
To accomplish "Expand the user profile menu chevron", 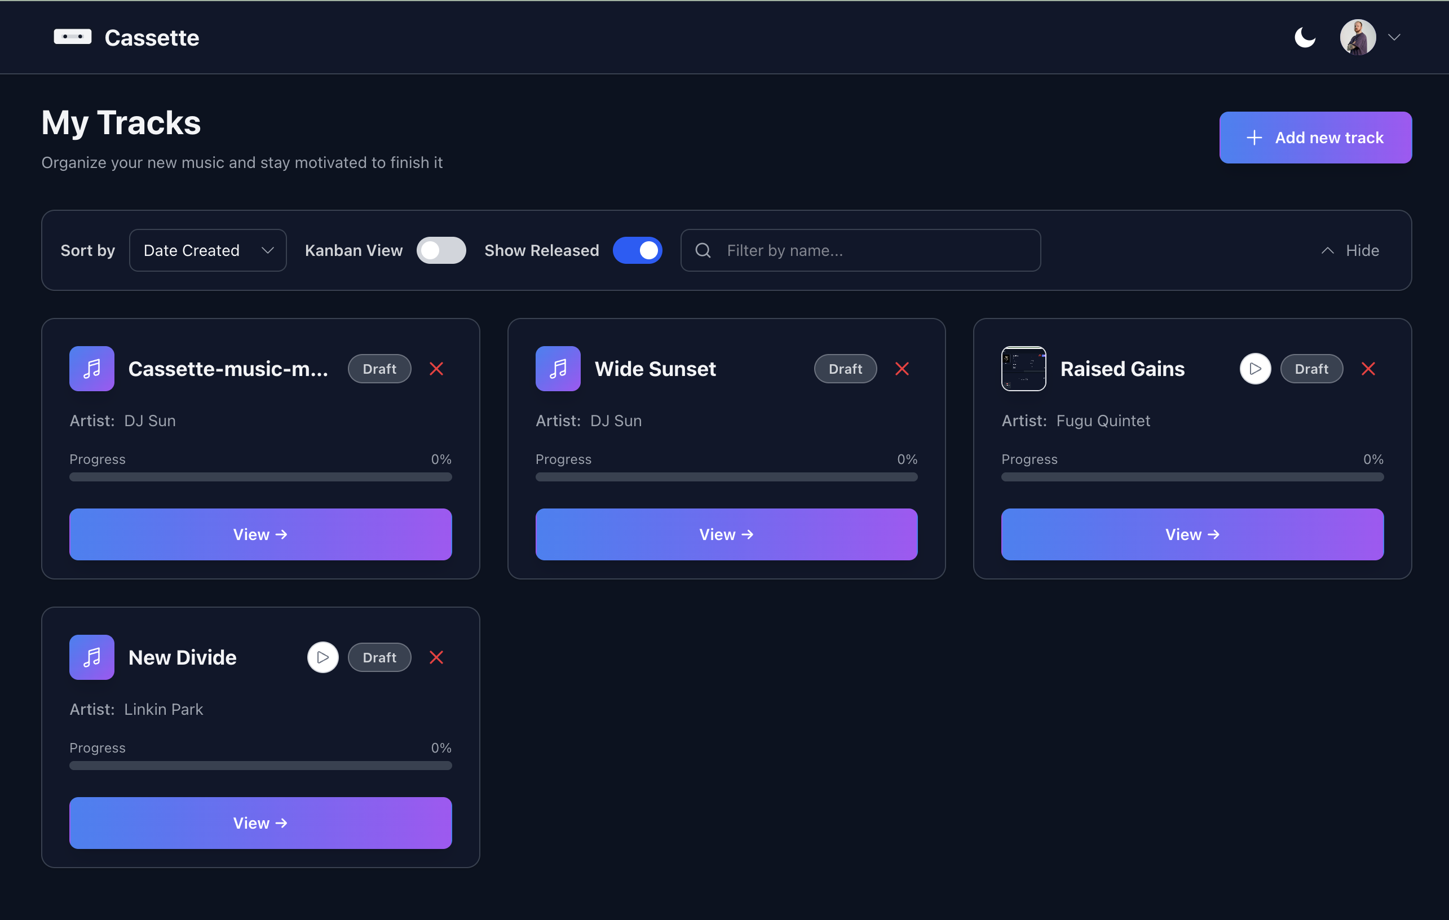I will tap(1394, 37).
